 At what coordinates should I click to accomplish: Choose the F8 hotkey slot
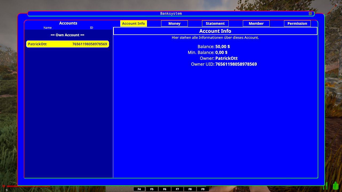(x=190, y=189)
